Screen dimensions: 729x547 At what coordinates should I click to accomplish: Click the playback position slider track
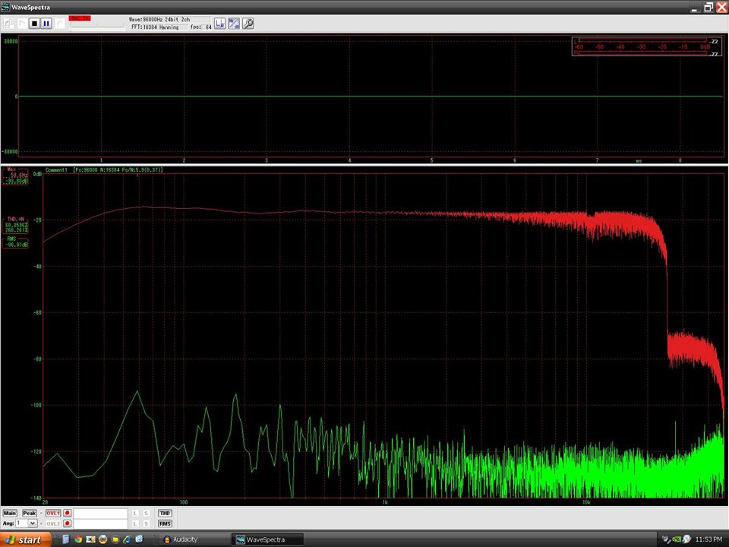pyautogui.click(x=96, y=27)
